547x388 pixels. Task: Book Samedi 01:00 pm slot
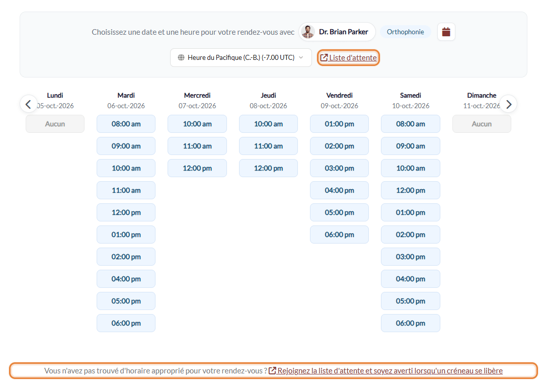(411, 212)
